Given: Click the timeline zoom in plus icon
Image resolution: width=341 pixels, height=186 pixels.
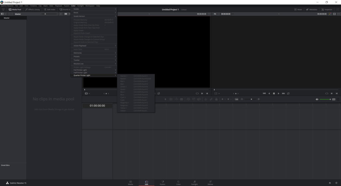Looking at the screenshot, I should tap(258, 99).
